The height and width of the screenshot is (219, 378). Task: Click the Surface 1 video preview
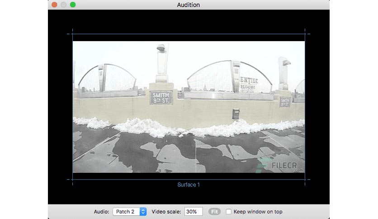(189, 107)
